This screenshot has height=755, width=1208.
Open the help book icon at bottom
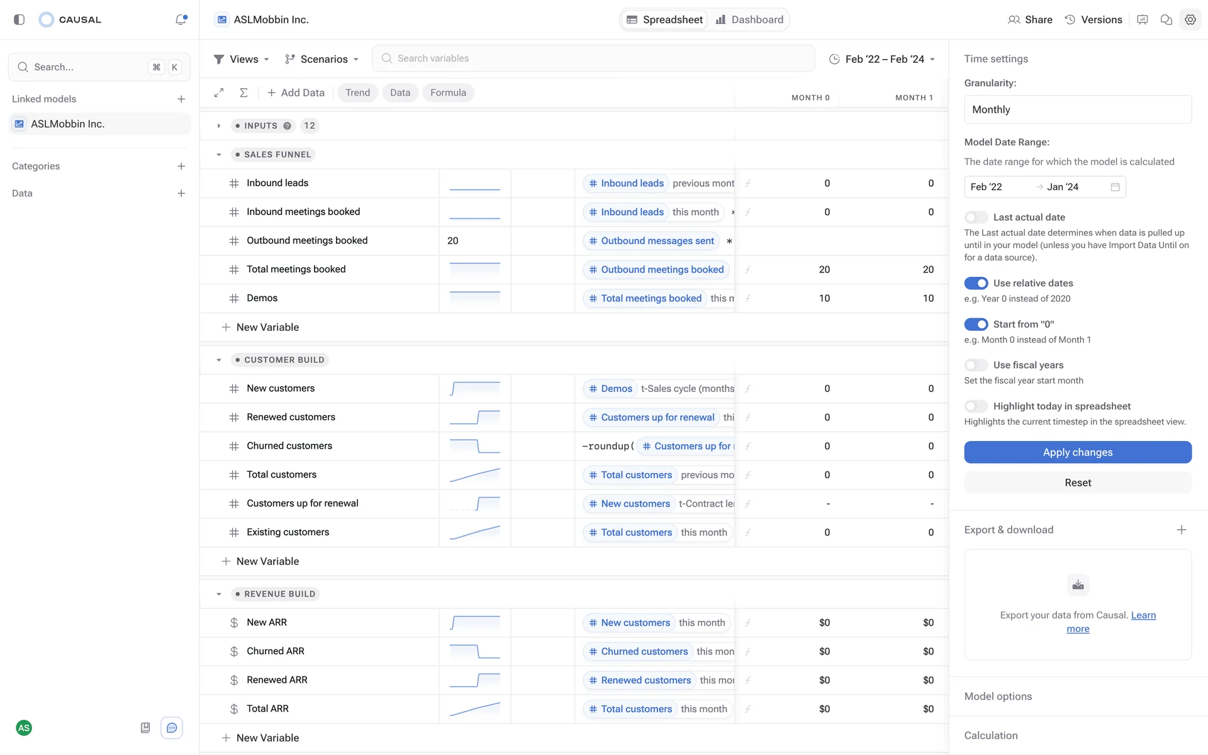point(145,728)
